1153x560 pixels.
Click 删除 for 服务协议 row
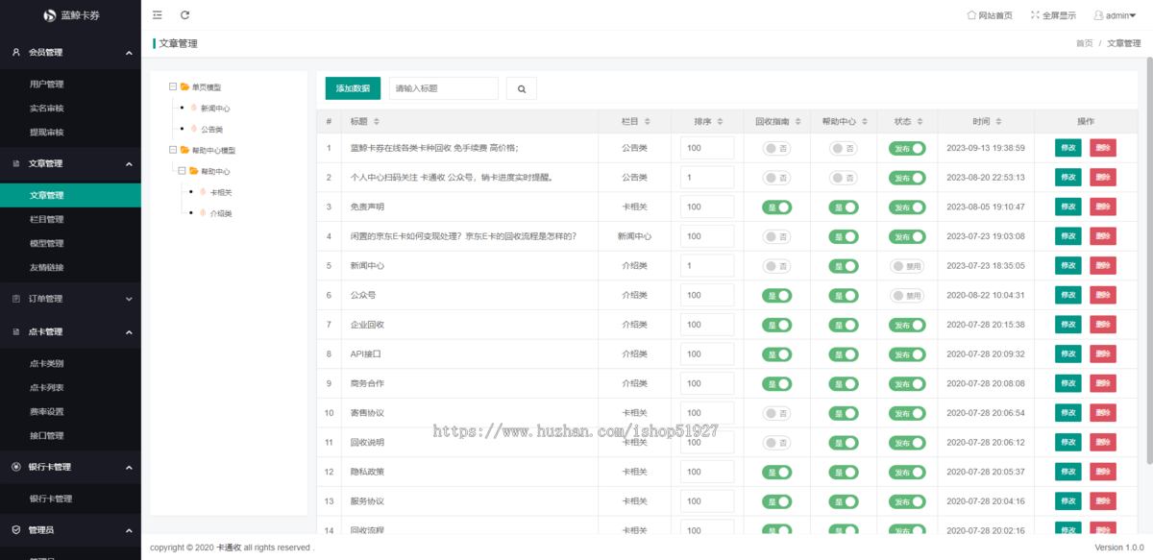click(1103, 501)
